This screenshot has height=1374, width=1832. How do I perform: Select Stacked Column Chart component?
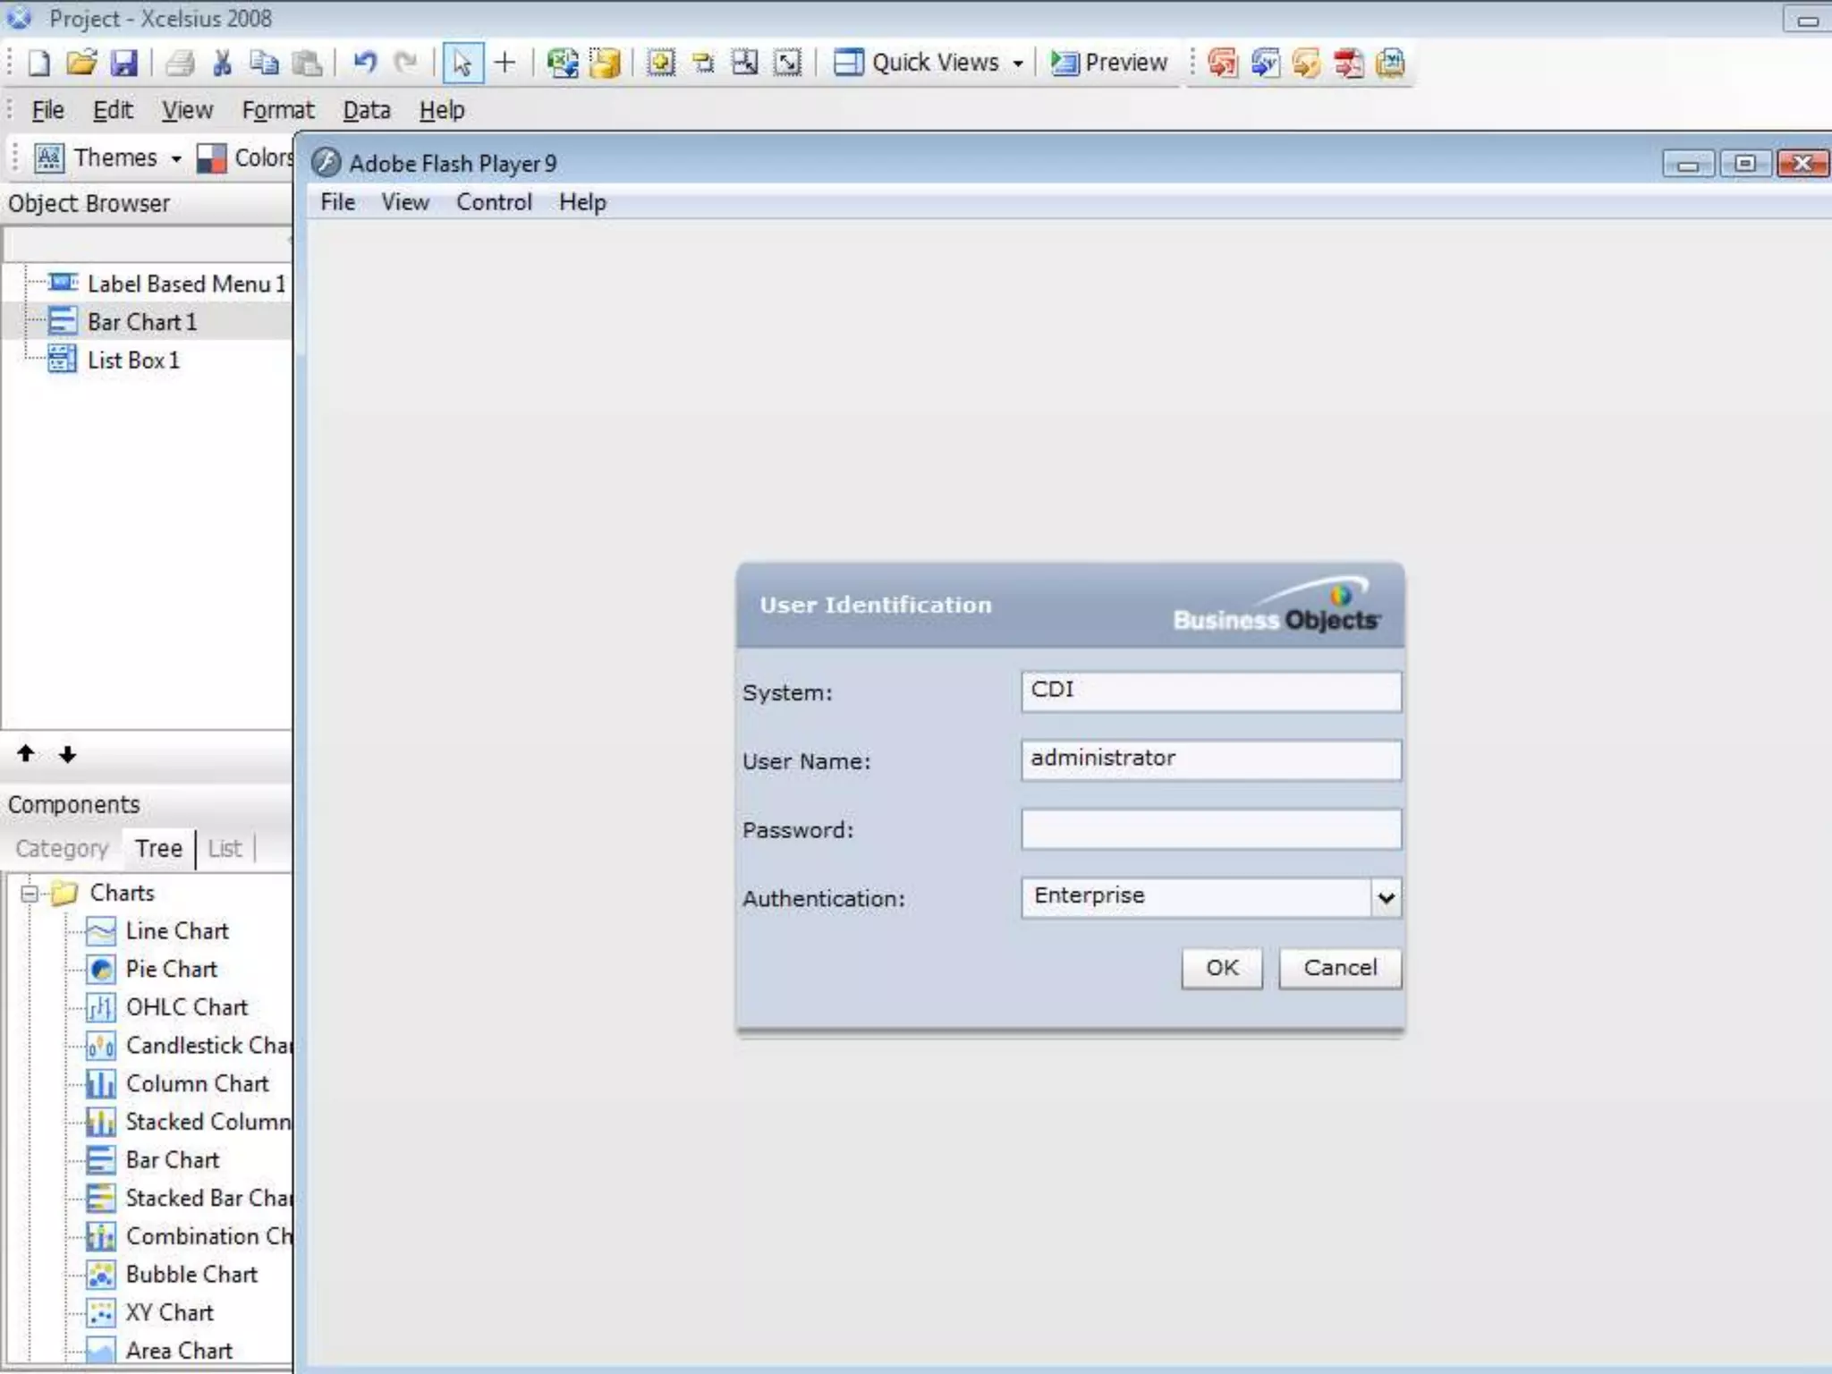(208, 1122)
